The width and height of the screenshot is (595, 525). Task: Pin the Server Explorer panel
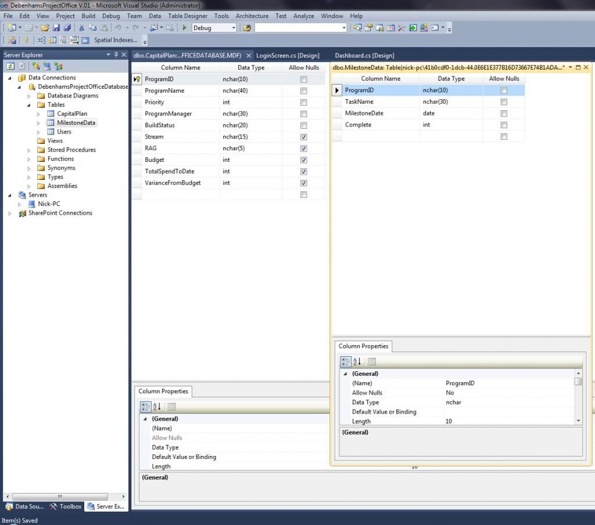(x=116, y=55)
